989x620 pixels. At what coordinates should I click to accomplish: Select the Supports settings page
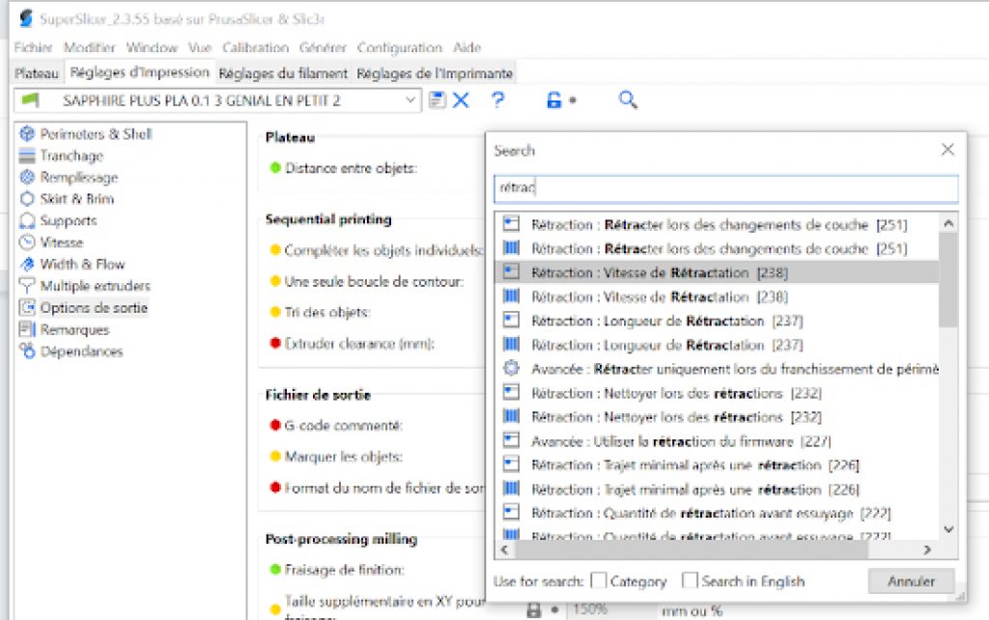pyautogui.click(x=69, y=221)
